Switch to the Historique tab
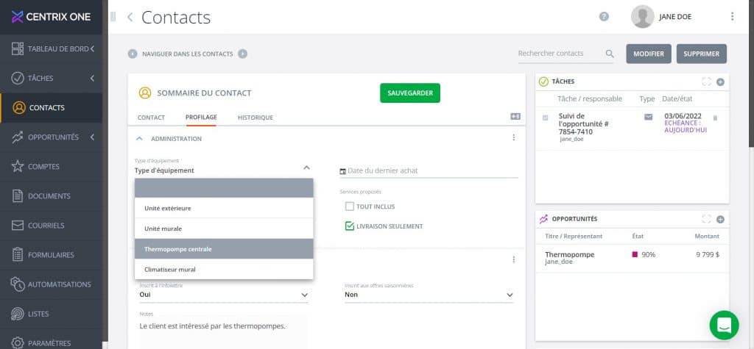 coord(255,118)
